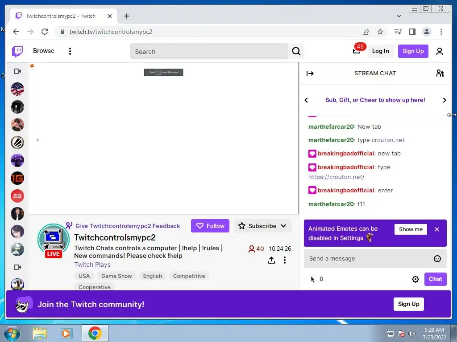Open the notifications inbox with 45 badge
The width and height of the screenshot is (457, 342).
click(x=357, y=51)
